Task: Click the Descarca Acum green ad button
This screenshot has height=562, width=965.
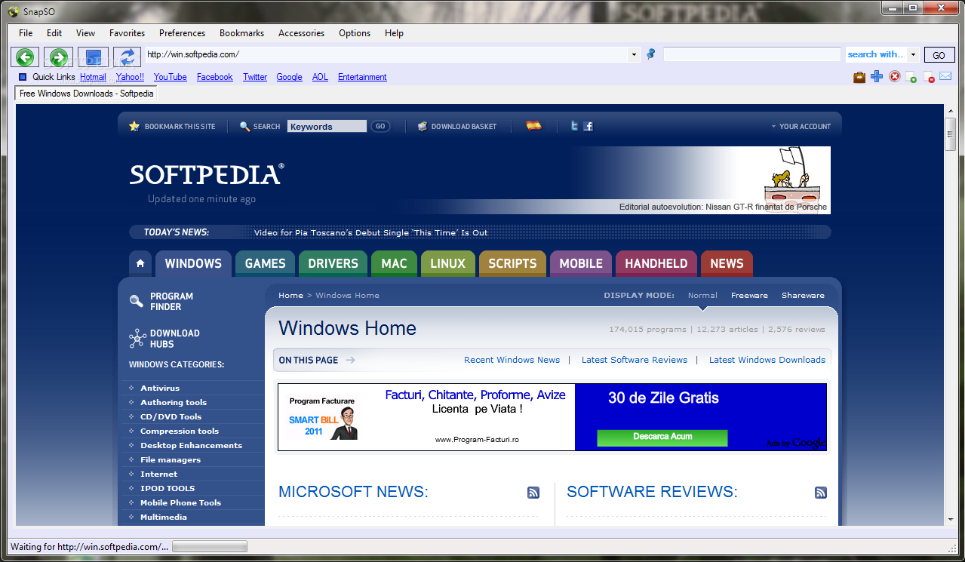Action: [662, 437]
